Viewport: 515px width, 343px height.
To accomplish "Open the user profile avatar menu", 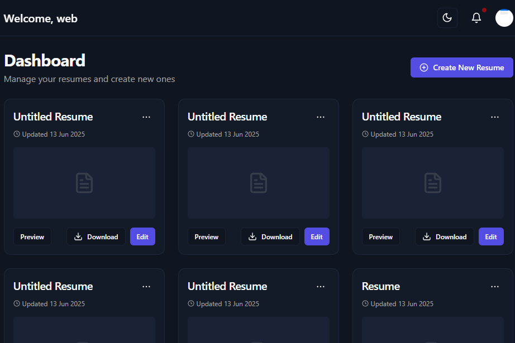I will (504, 18).
